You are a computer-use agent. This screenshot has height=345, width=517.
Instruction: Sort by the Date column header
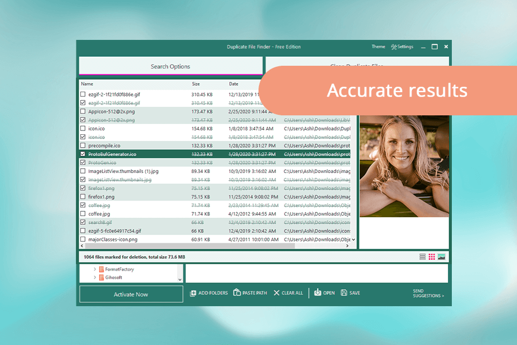233,84
